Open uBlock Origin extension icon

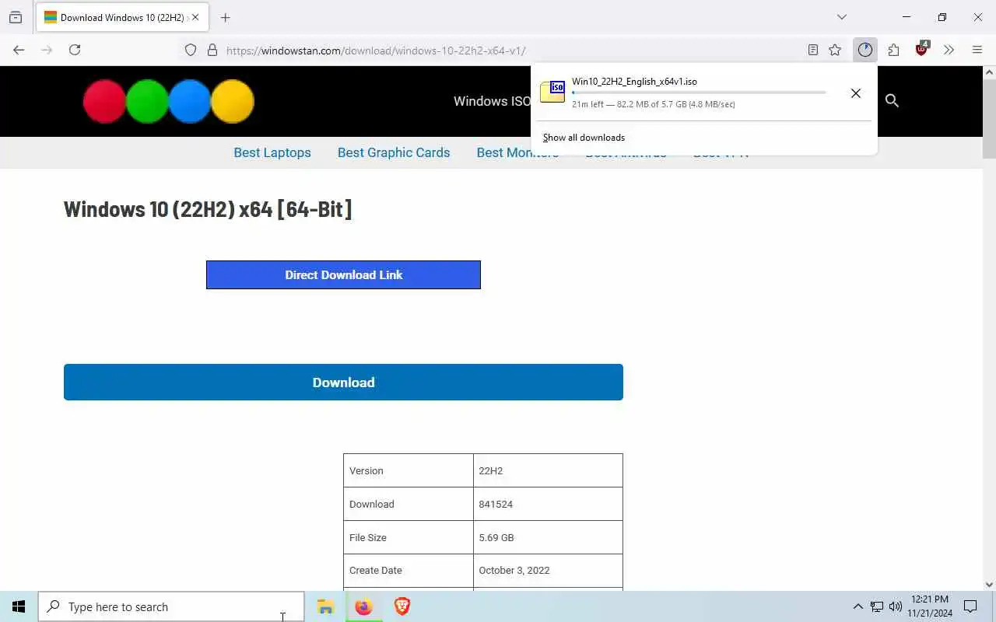point(922,49)
